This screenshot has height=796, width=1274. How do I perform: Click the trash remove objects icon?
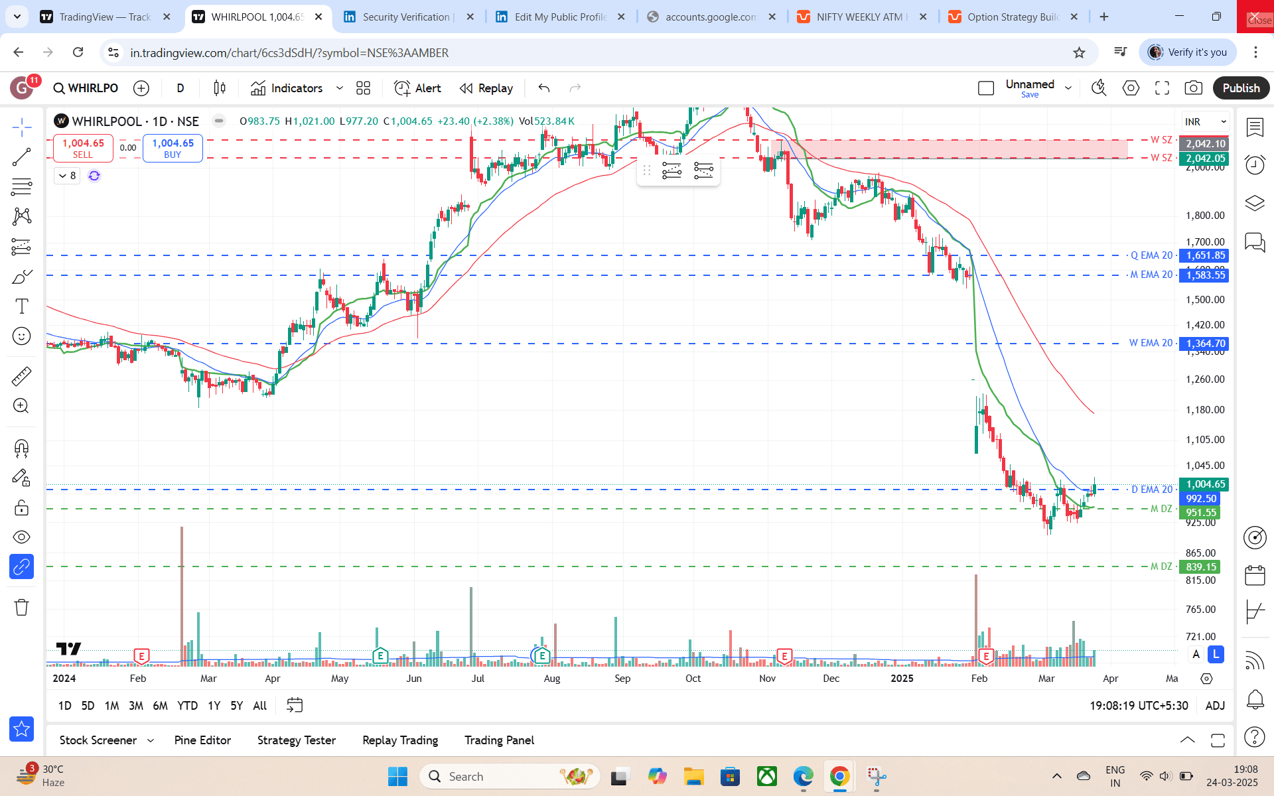22,607
